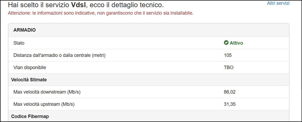This screenshot has height=122, width=302.
Task: Select the Vlan disponibile label
Action: click(x=30, y=68)
